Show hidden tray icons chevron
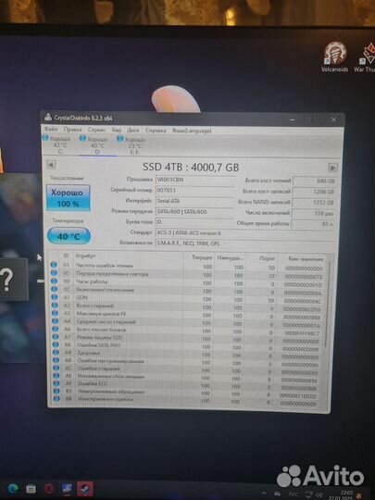Viewport: 375px width, 500px height. (x=264, y=493)
